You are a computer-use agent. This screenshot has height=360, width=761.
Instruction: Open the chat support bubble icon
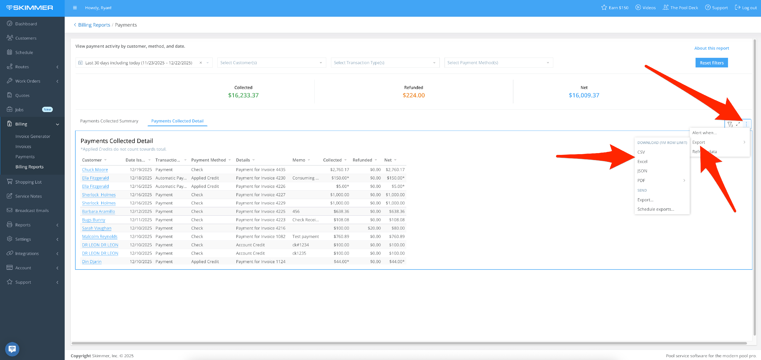tap(12, 349)
